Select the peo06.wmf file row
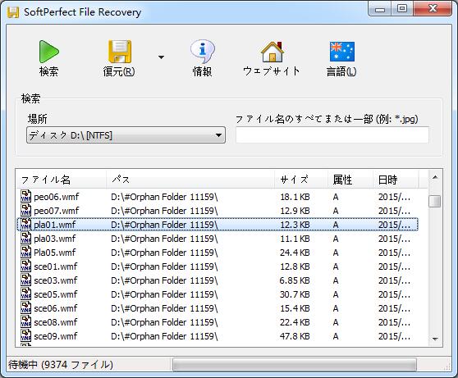This screenshot has height=378, width=458. click(x=218, y=197)
